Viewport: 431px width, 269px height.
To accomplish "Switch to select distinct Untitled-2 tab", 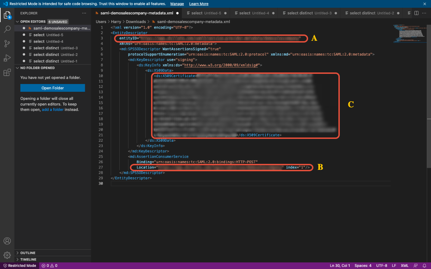I will 371,13.
